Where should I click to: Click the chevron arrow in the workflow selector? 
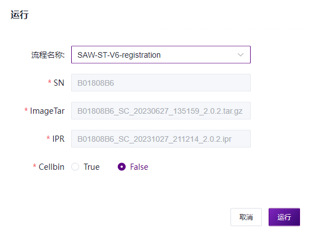241,55
